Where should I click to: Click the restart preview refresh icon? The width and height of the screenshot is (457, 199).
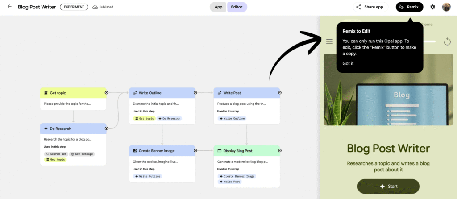(x=447, y=41)
